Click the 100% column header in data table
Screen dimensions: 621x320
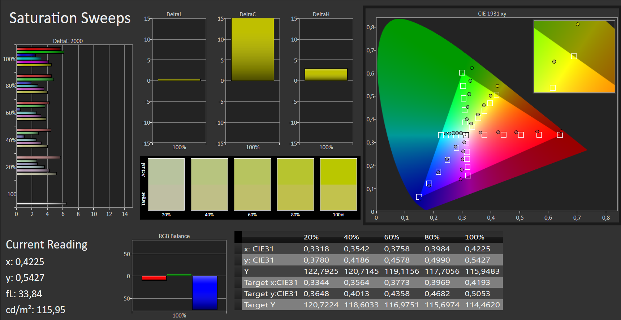(474, 237)
